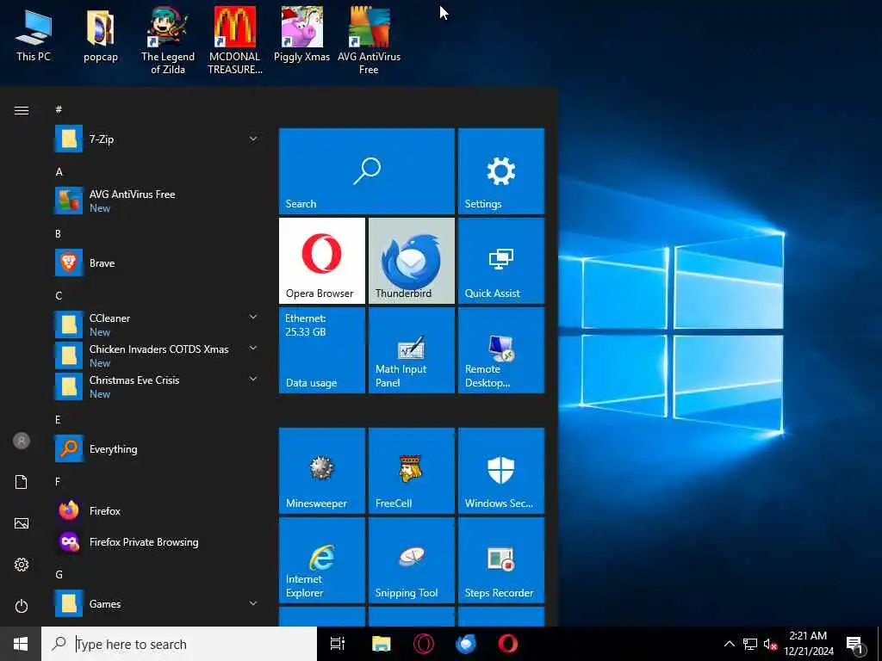The image size is (882, 661).
Task: Open Power options in Start menu
Action: click(x=22, y=606)
